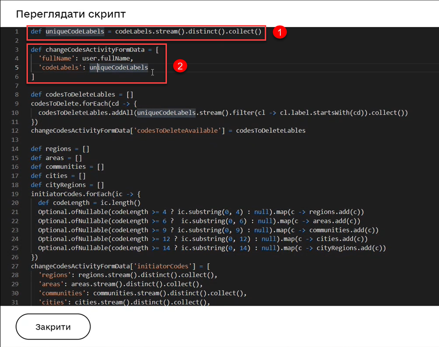Click the Закрити button
This screenshot has height=347, width=439.
tap(53, 326)
